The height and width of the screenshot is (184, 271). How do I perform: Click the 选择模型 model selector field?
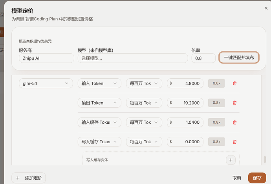pos(133,58)
